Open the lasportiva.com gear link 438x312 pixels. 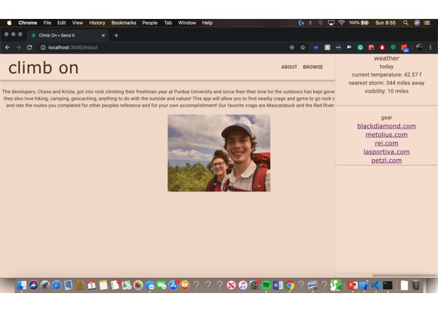coord(386,152)
